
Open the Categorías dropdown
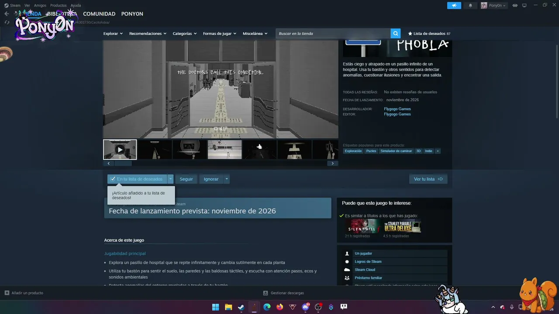point(185,34)
